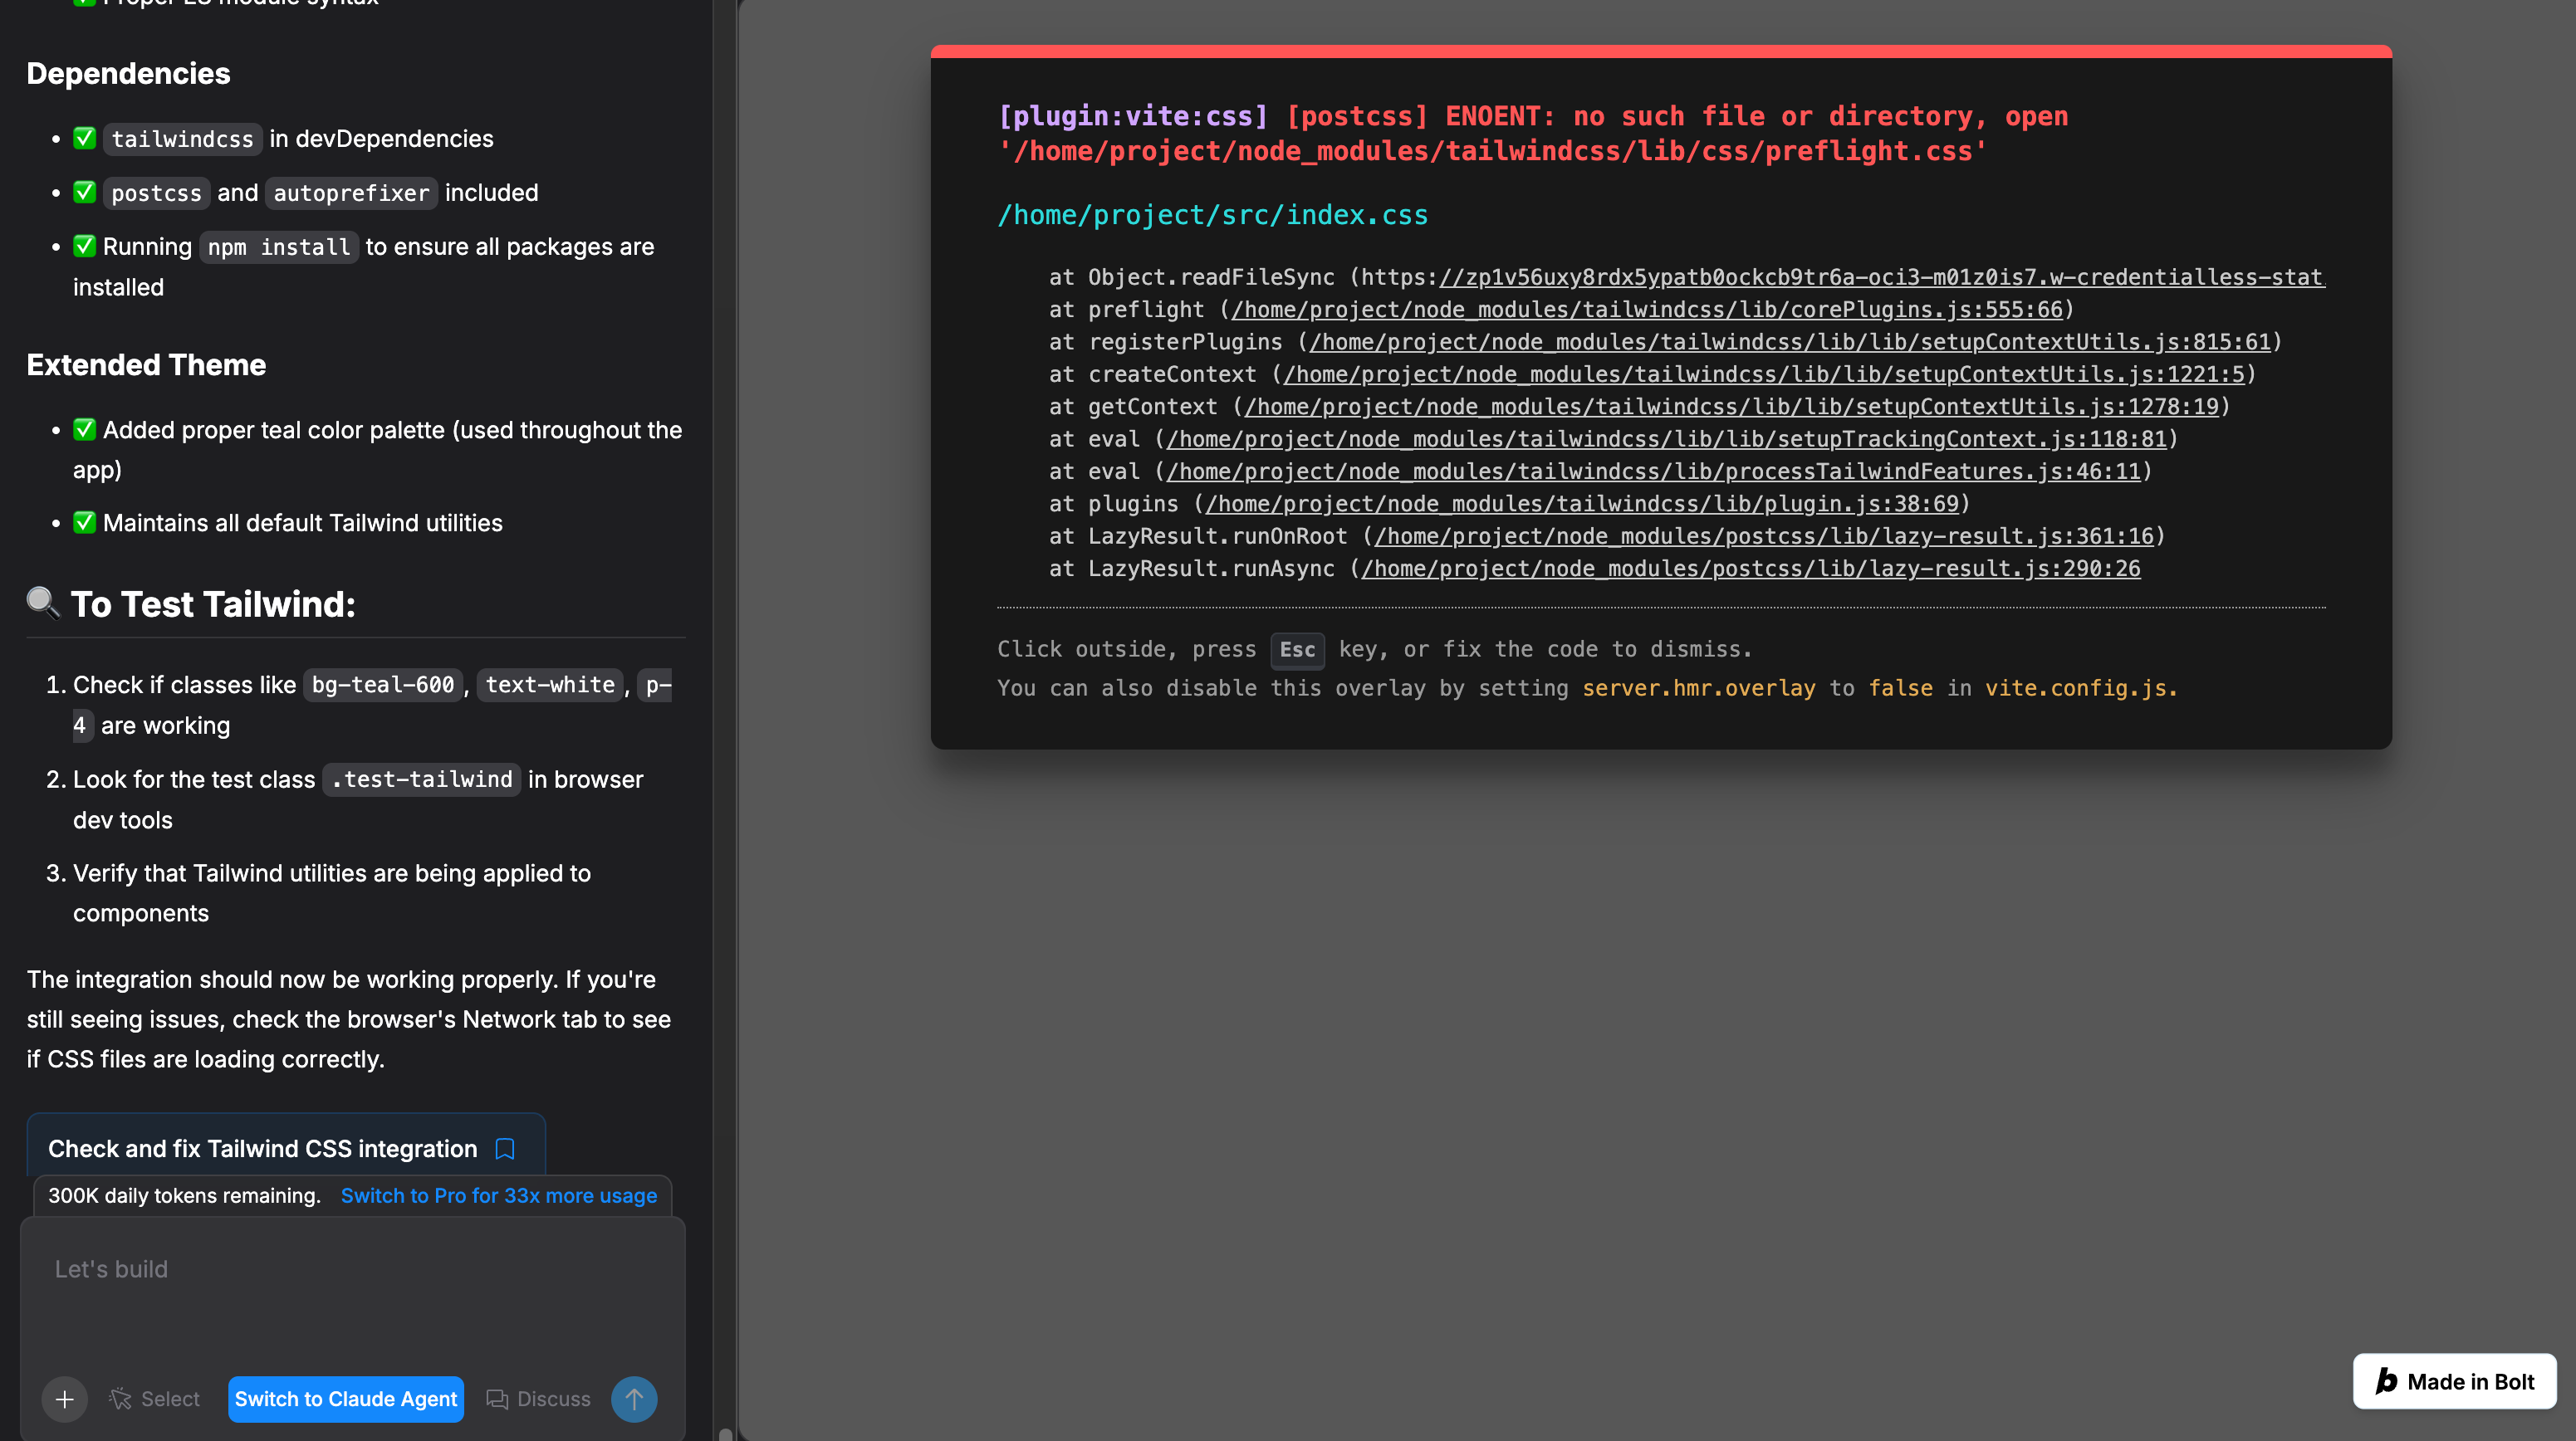This screenshot has height=1441, width=2576.
Task: Click magnifier icon next to To Test Tailwind
Action: 42,603
